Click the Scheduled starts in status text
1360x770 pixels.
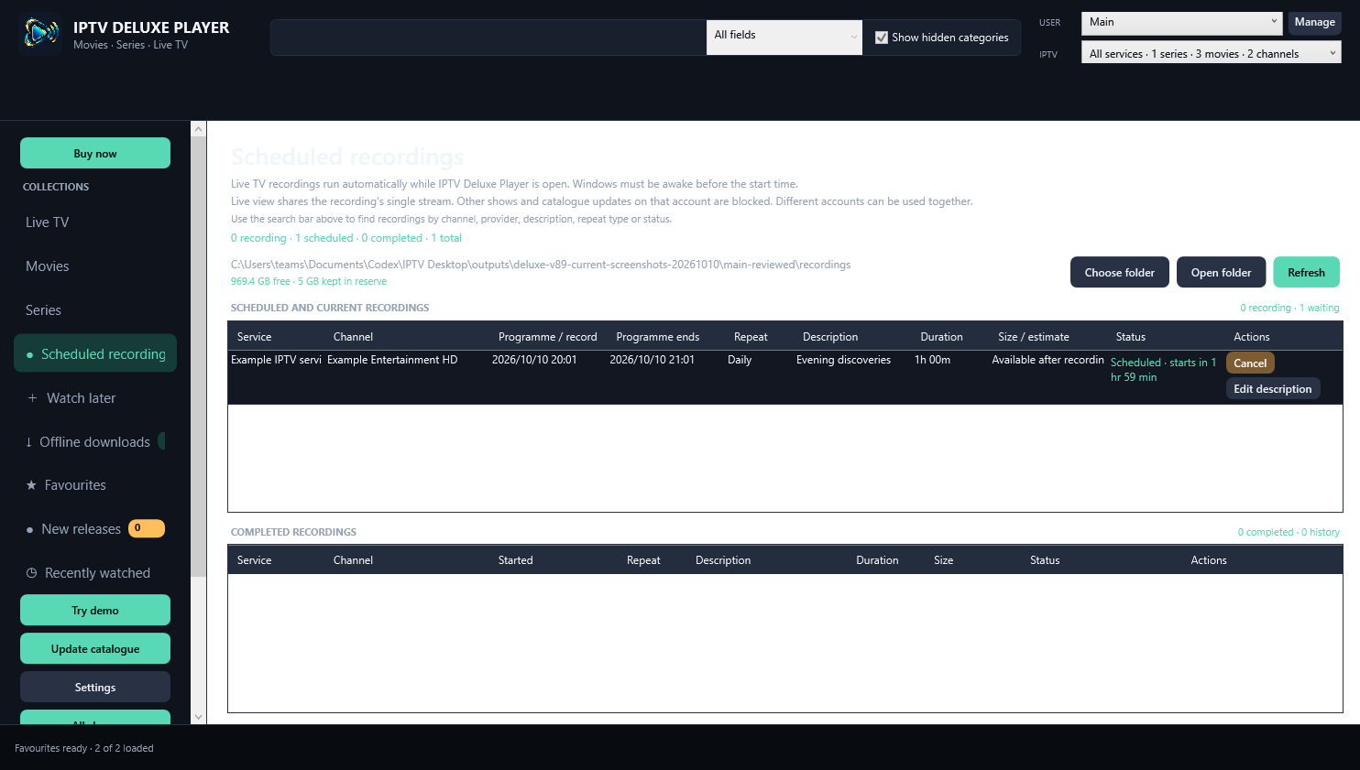1164,370
